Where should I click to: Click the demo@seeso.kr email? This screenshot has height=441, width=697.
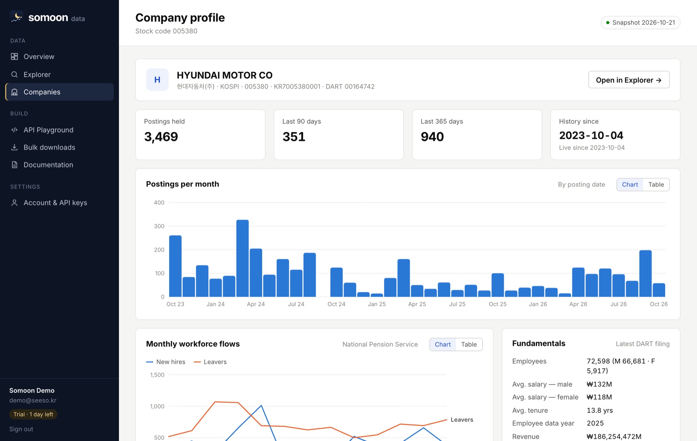(33, 400)
